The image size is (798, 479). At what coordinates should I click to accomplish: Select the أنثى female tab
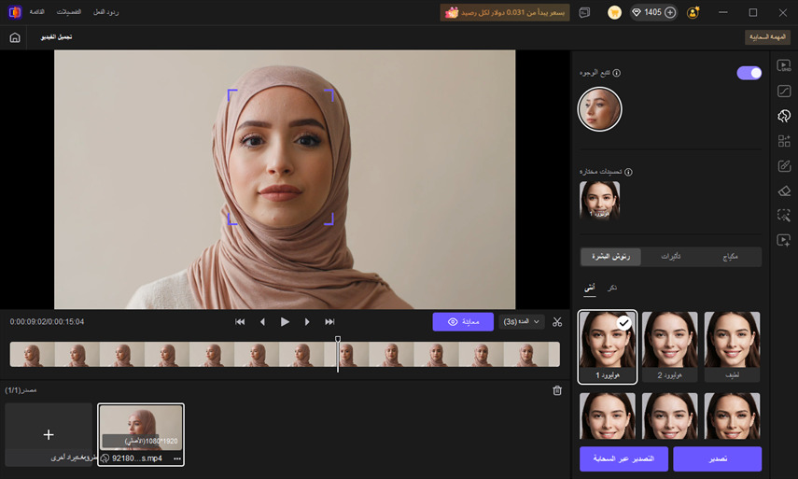coord(589,289)
